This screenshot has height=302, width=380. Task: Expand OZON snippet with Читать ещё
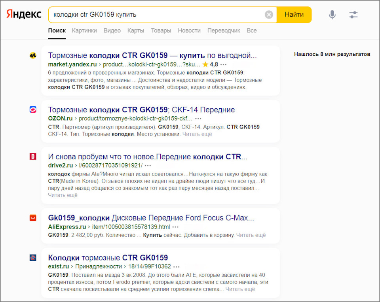197,134
